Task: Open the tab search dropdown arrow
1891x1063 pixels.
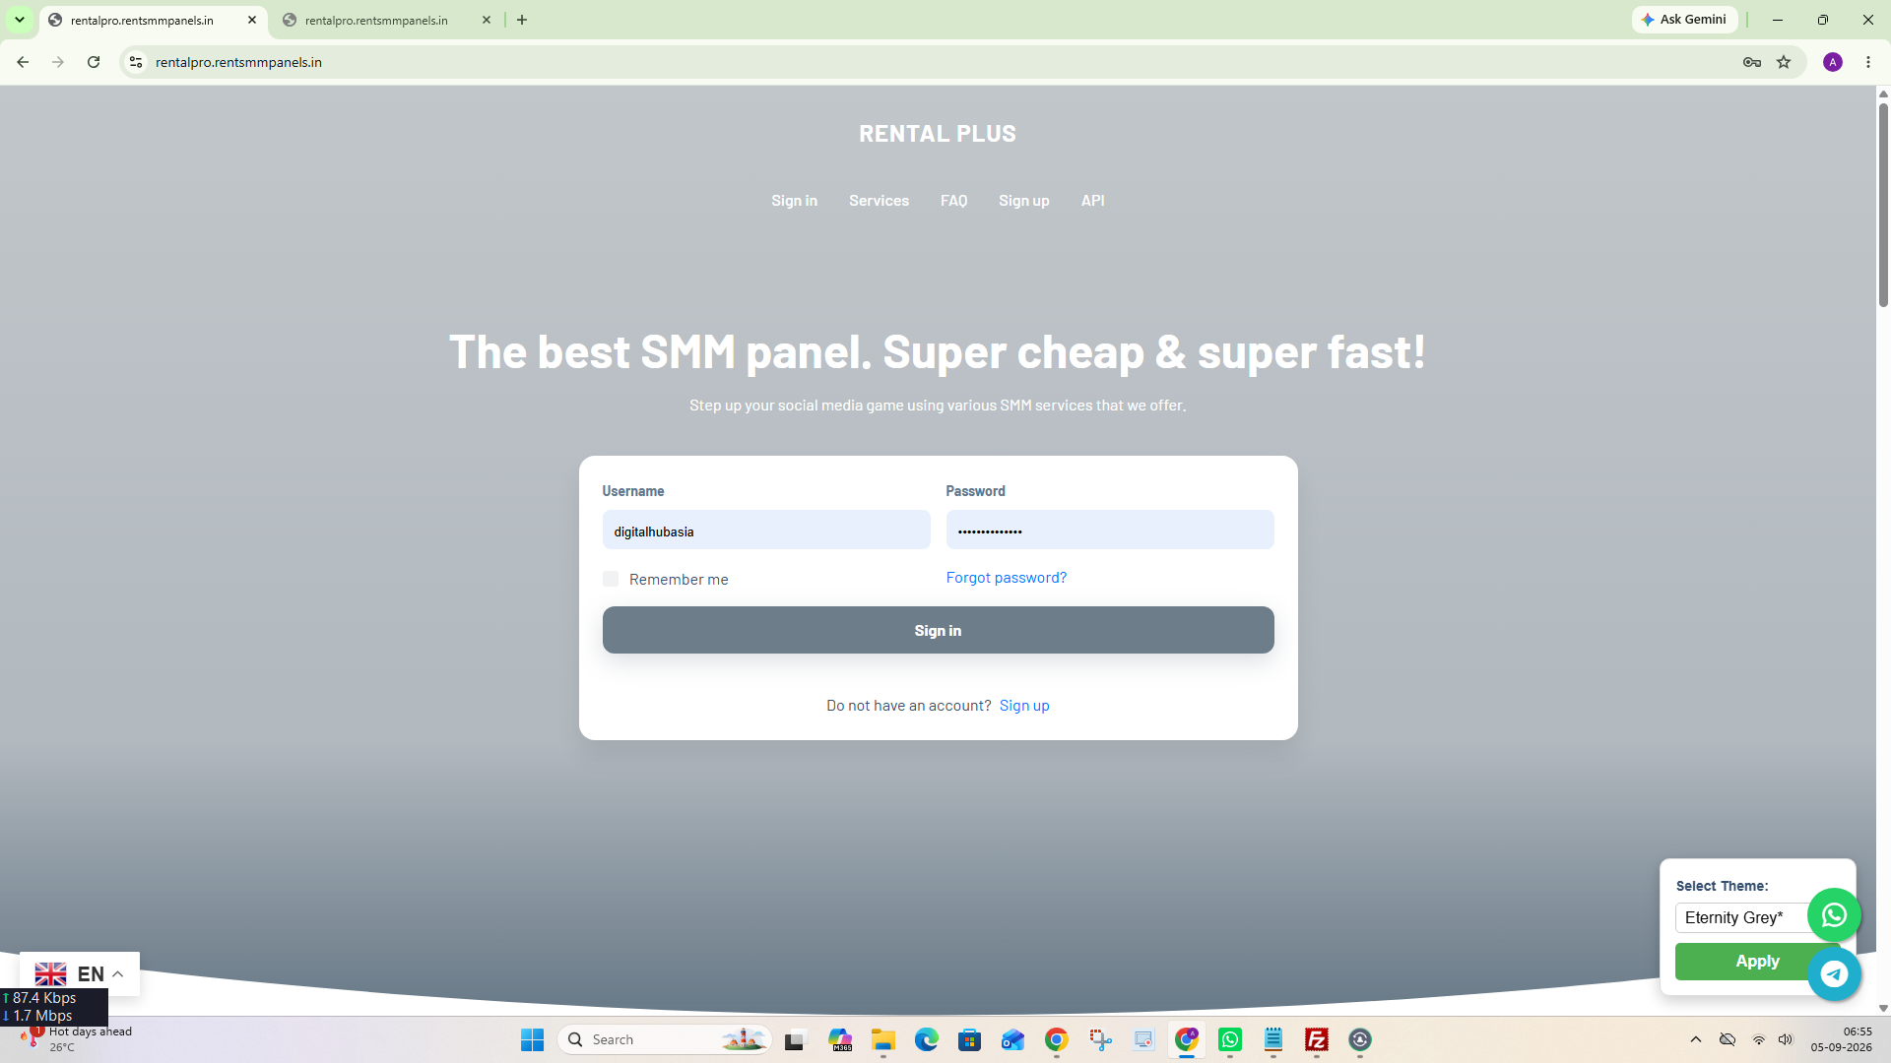Action: click(x=20, y=20)
